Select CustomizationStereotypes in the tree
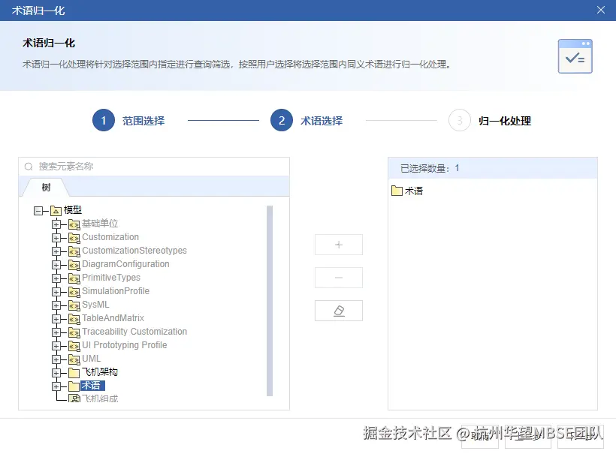The image size is (616, 454). (134, 251)
